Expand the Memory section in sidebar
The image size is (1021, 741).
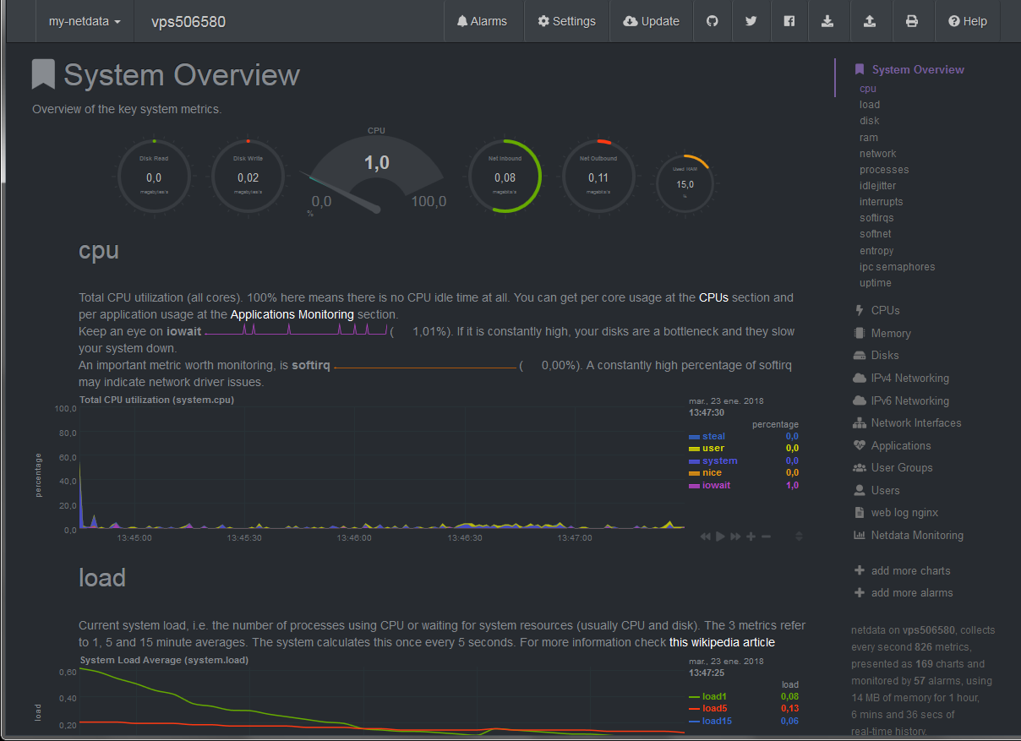(x=890, y=333)
